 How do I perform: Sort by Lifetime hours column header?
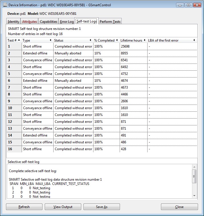tap(133, 40)
